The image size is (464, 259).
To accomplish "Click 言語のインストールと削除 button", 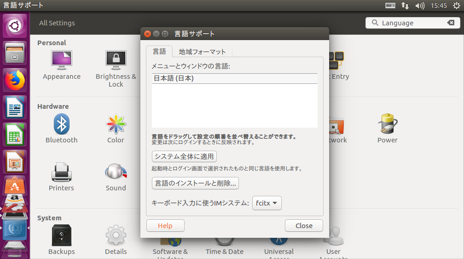I will 195,183.
